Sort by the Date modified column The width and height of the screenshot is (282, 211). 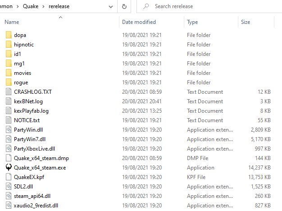tap(139, 22)
